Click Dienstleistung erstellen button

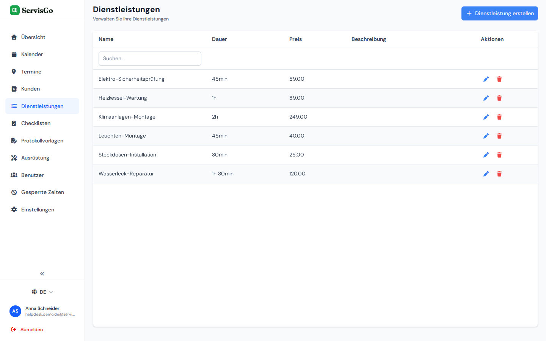coord(499,13)
